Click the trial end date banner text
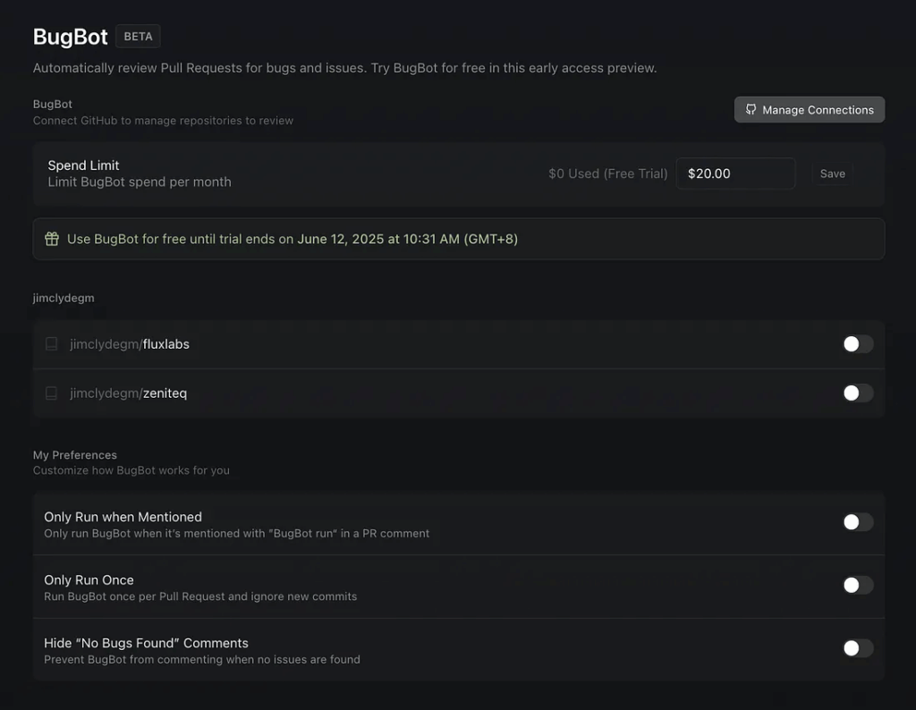This screenshot has height=710, width=916. pyautogui.click(x=293, y=239)
